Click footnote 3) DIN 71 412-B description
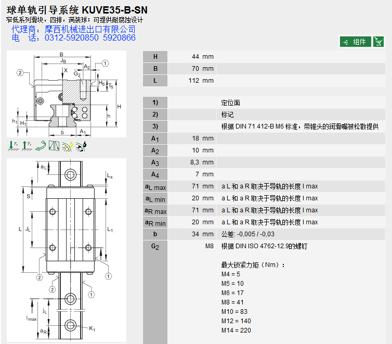Viewport: 392px width, 344px height. pyautogui.click(x=300, y=126)
